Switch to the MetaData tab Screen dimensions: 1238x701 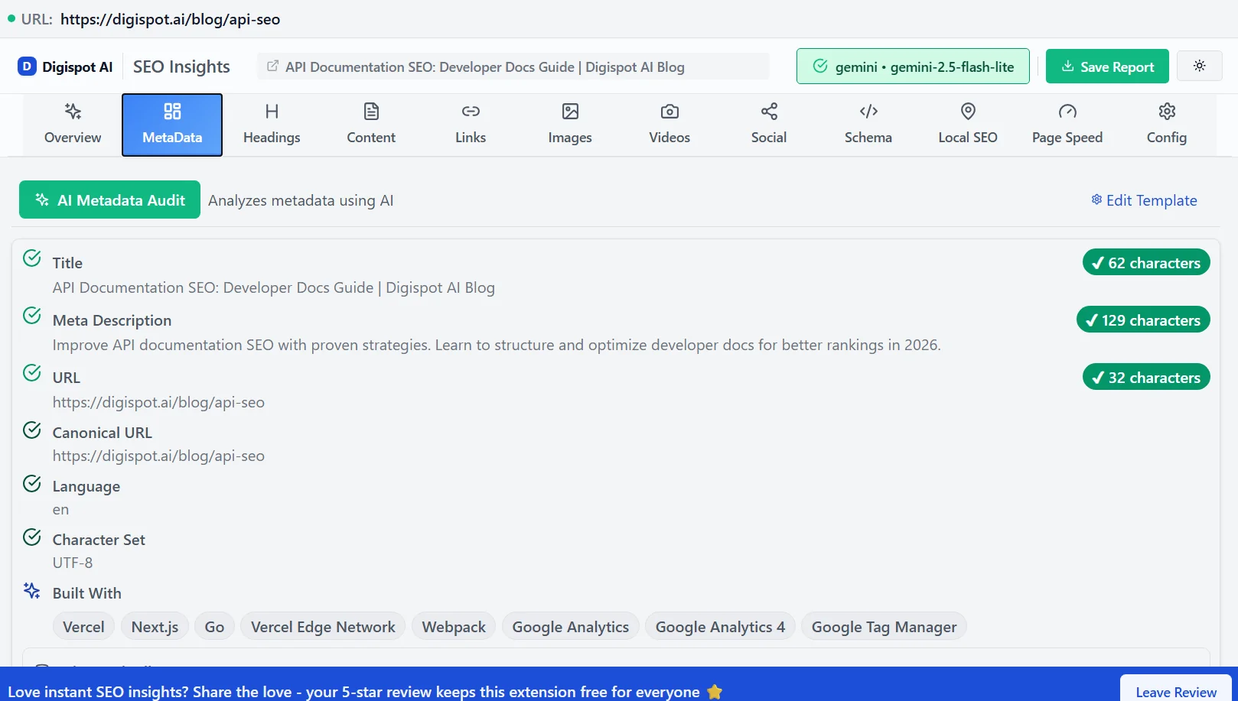171,123
